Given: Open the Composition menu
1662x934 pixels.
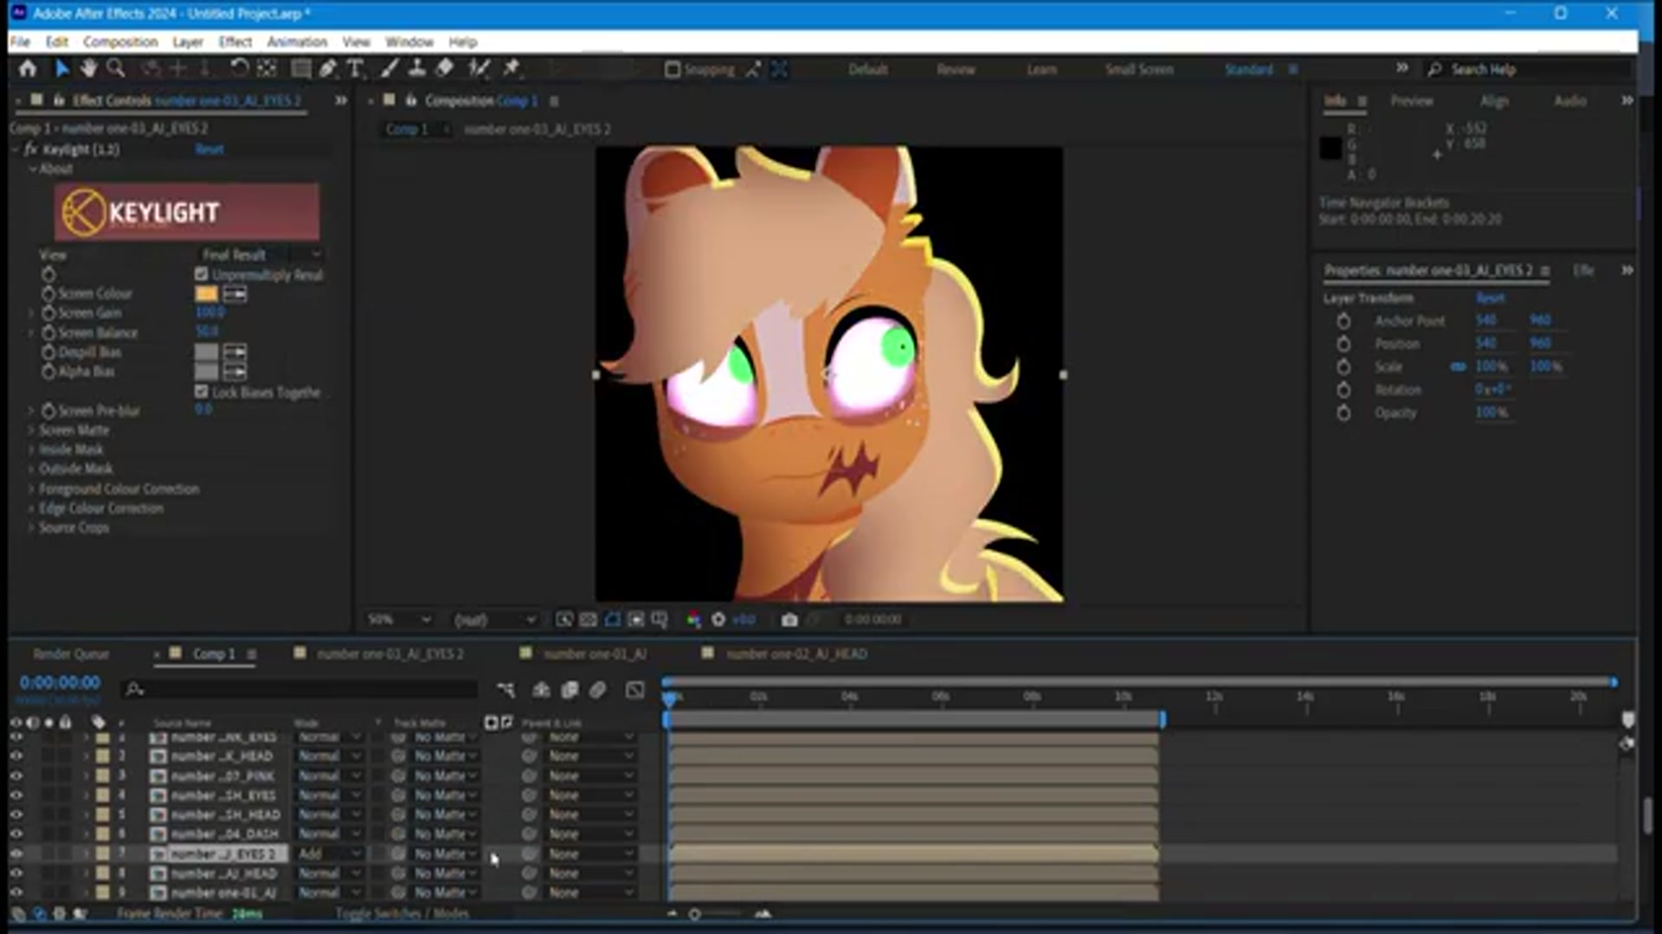Looking at the screenshot, I should 121,42.
